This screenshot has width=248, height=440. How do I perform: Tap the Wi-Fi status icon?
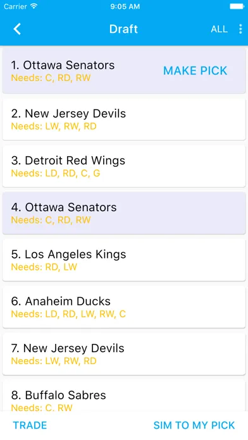[34, 6]
